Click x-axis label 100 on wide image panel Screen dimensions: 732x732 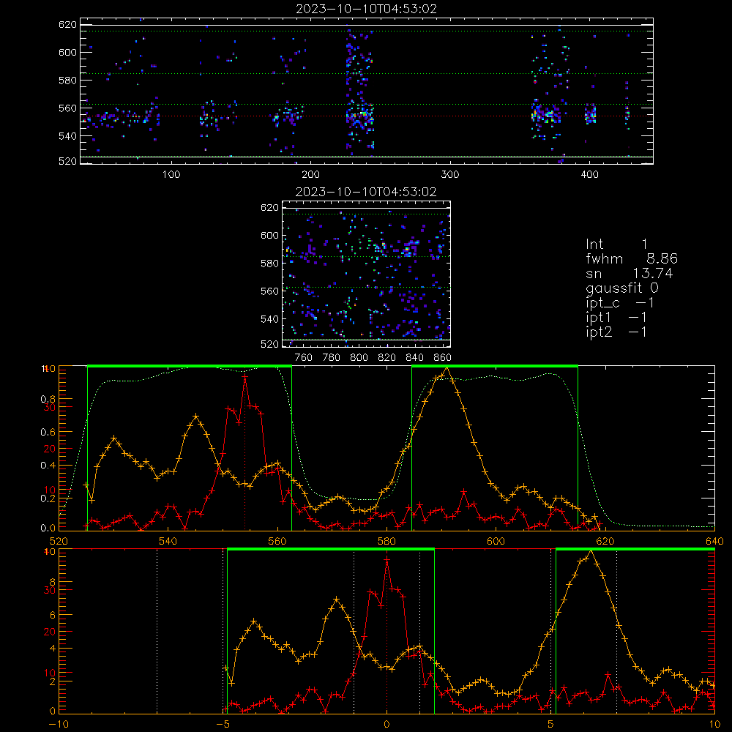click(171, 175)
